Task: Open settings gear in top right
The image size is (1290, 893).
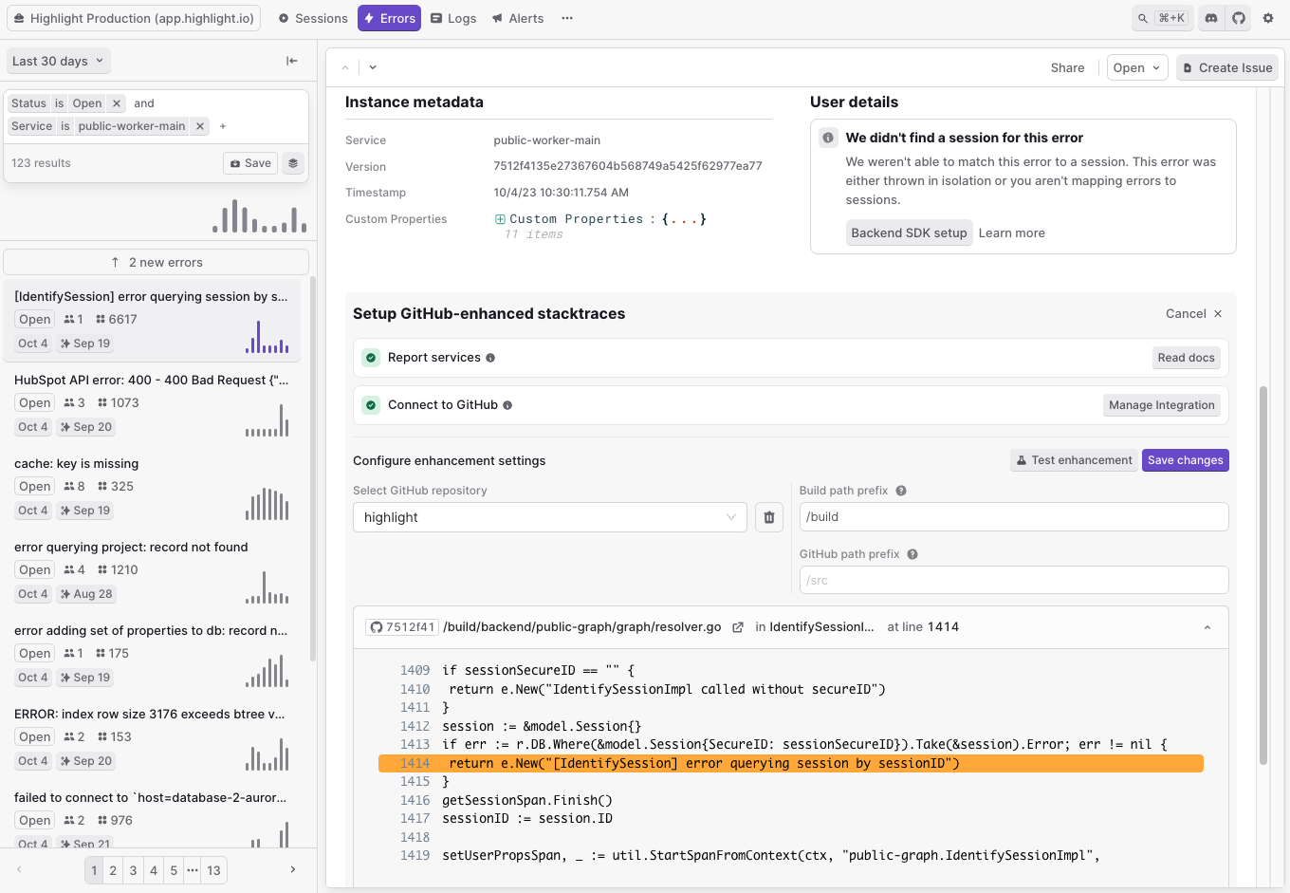Action: point(1268,18)
